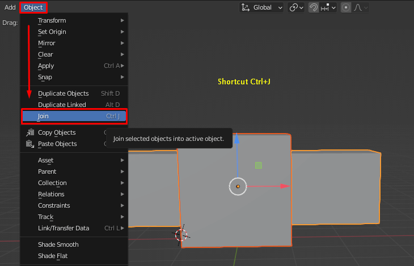Open the Add menu in the header
Image resolution: width=414 pixels, height=266 pixels.
10,7
